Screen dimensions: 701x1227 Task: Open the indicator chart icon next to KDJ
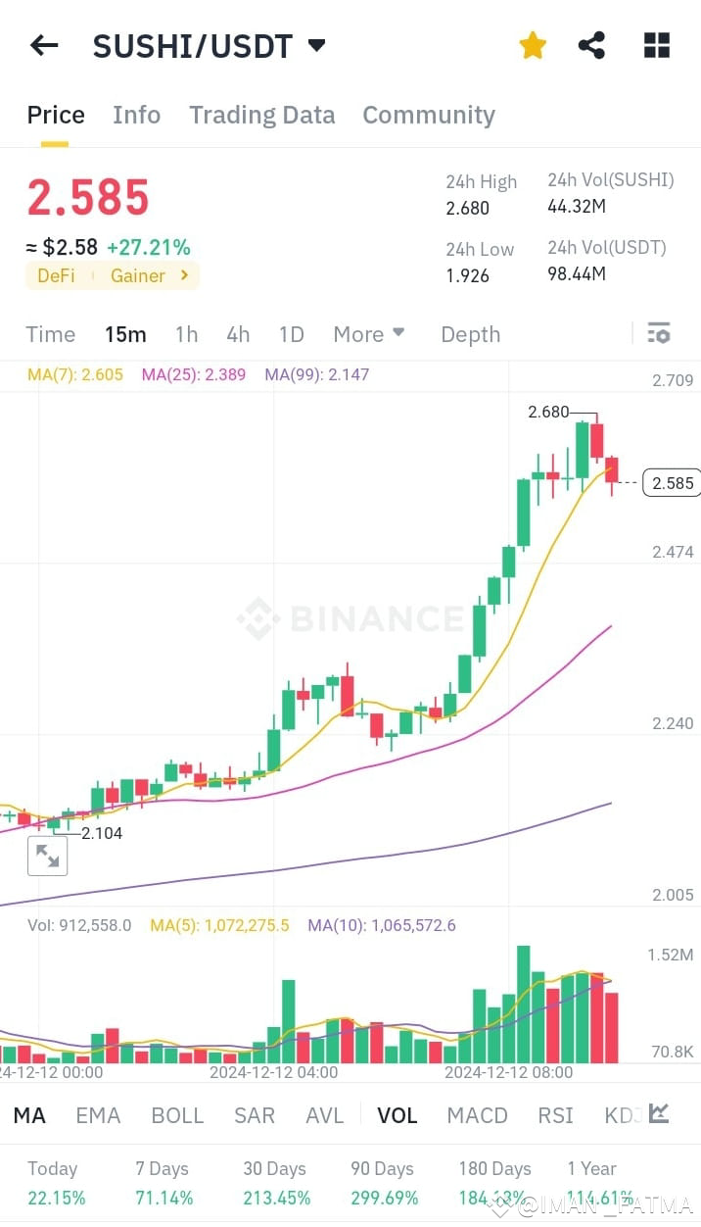(x=658, y=1114)
